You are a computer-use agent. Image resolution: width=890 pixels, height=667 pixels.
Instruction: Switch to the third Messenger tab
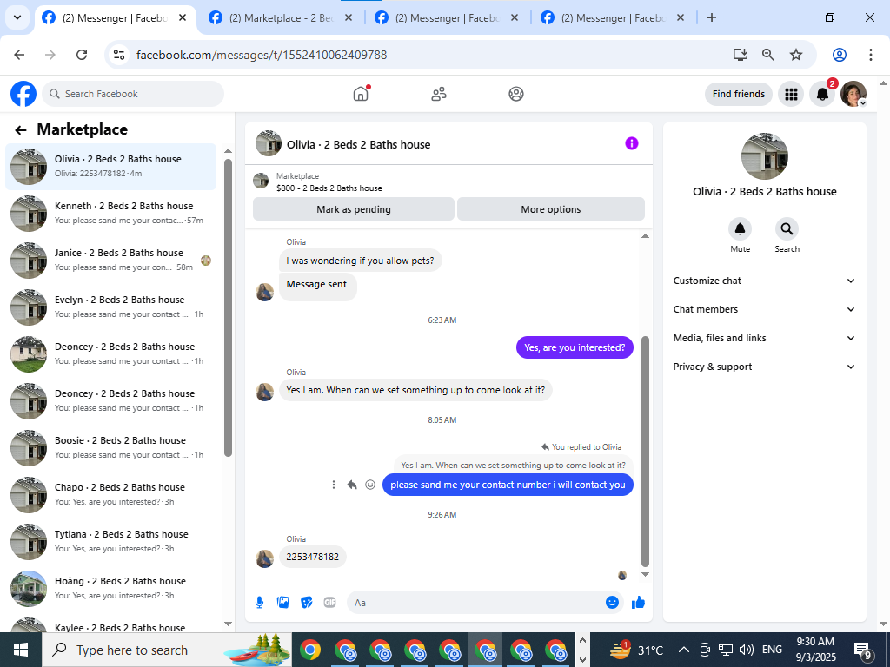tap(447, 17)
